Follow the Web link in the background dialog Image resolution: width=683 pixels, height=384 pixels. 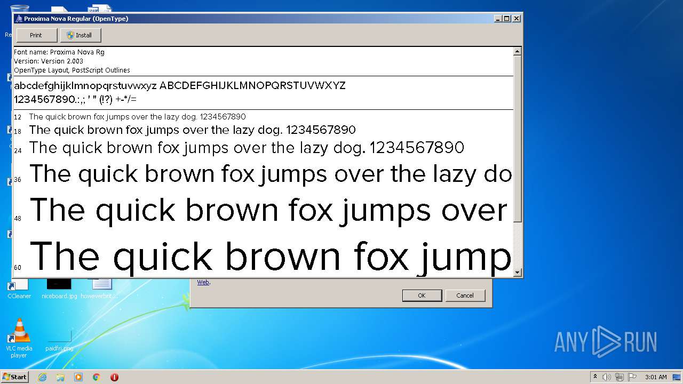click(203, 282)
